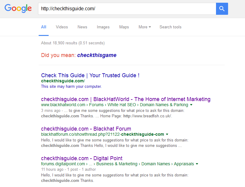
Task: Open the BlackHatWorld result title
Action: (126, 99)
